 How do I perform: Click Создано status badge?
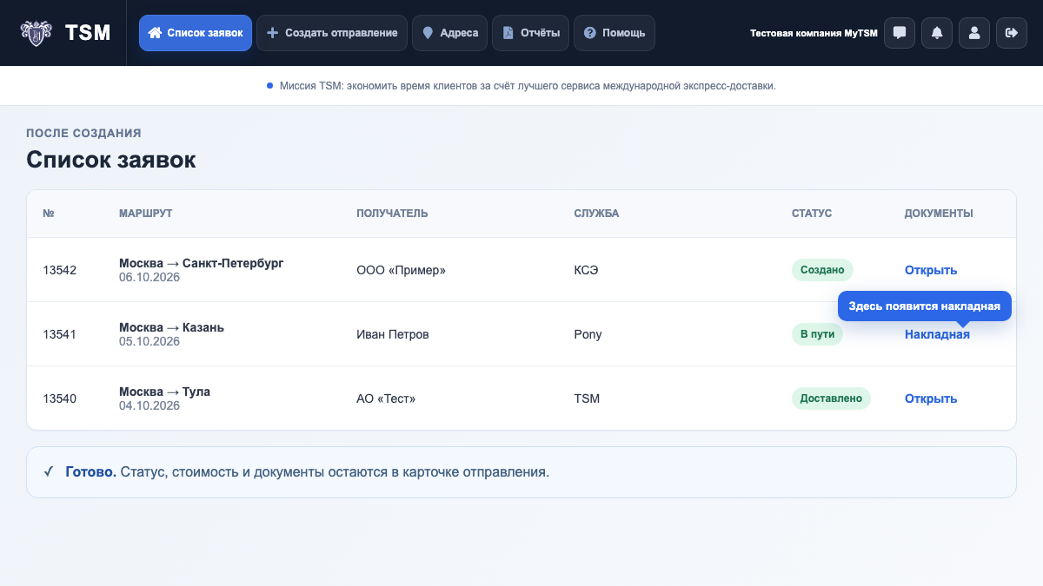[822, 270]
